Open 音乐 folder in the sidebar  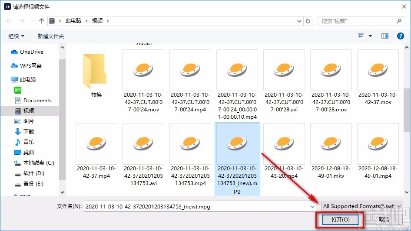tap(24, 142)
